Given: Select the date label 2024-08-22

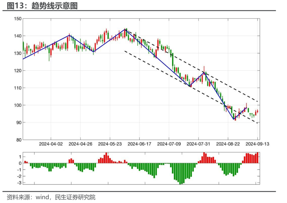Looking at the screenshot, I should [228, 144].
